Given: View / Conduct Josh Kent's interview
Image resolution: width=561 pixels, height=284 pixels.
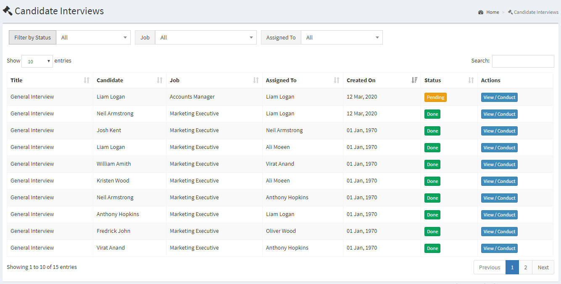Looking at the screenshot, I should click(x=499, y=131).
